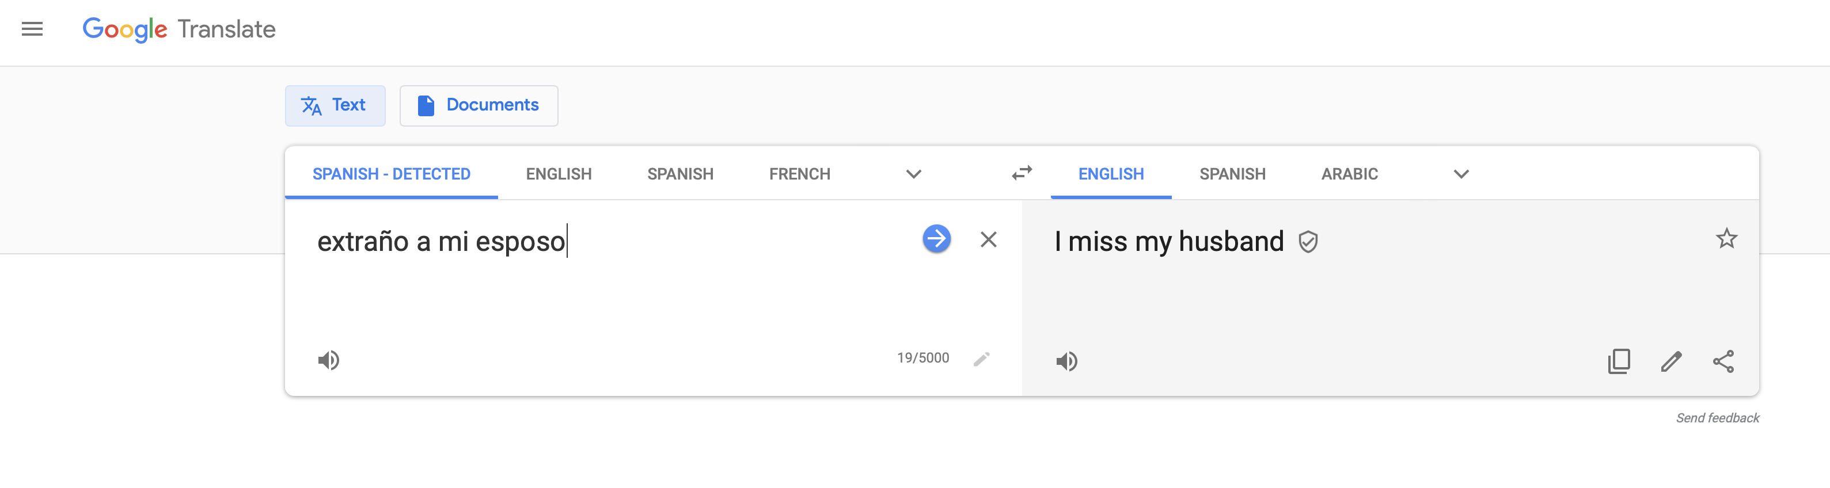Listen to the Spanish source text
This screenshot has width=1830, height=488.
point(328,360)
